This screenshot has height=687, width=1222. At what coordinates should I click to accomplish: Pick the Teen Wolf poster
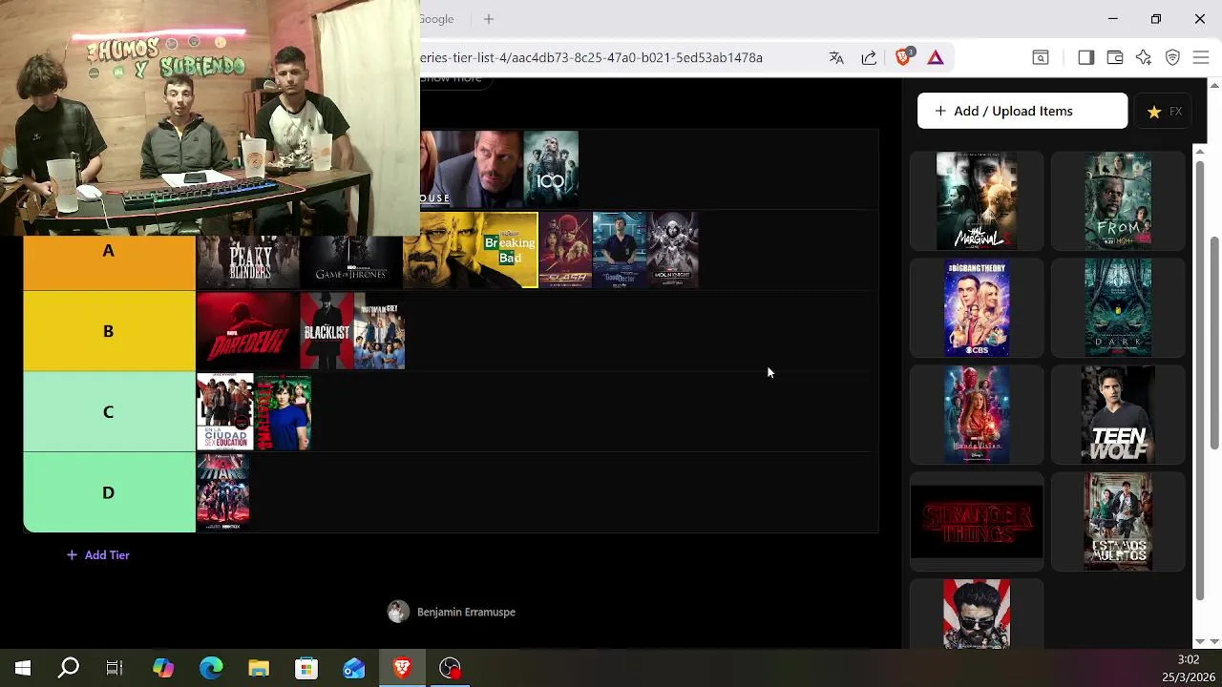(x=1118, y=415)
